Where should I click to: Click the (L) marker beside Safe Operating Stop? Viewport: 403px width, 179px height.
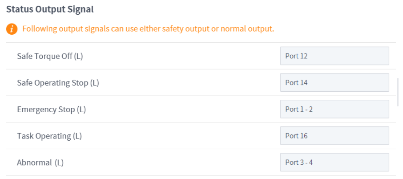(x=94, y=83)
